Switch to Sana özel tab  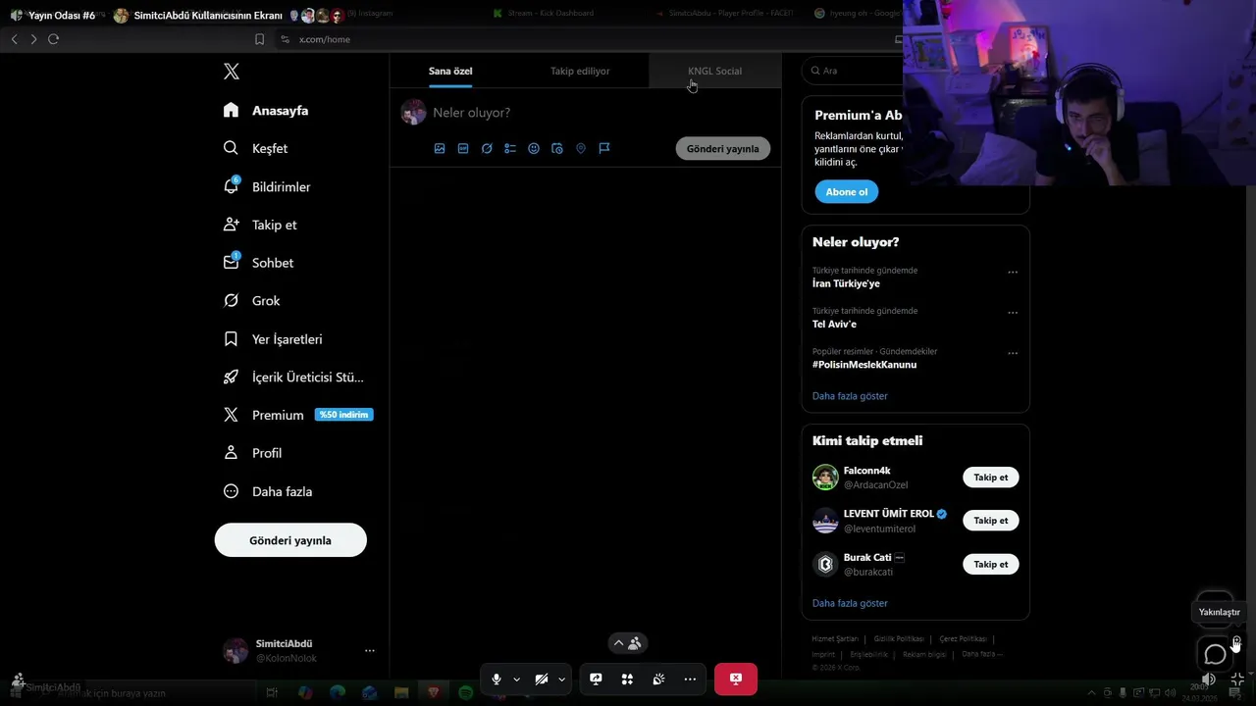tap(450, 71)
